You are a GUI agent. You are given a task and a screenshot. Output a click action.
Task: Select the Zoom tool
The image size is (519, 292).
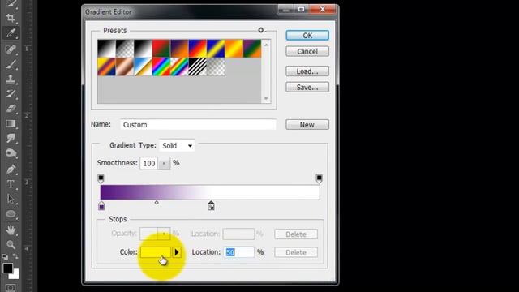point(11,245)
